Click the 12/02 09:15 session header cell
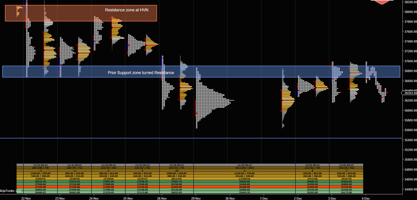 click(312, 165)
